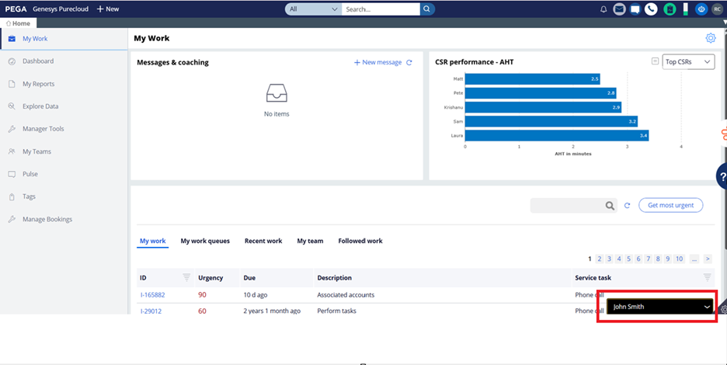Expand the All search scope dropdown
This screenshot has height=365, width=727.
tap(314, 9)
